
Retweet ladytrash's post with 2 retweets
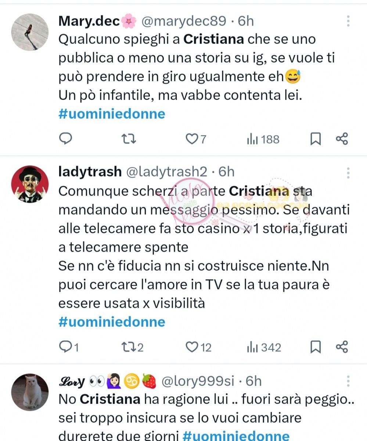click(x=132, y=347)
